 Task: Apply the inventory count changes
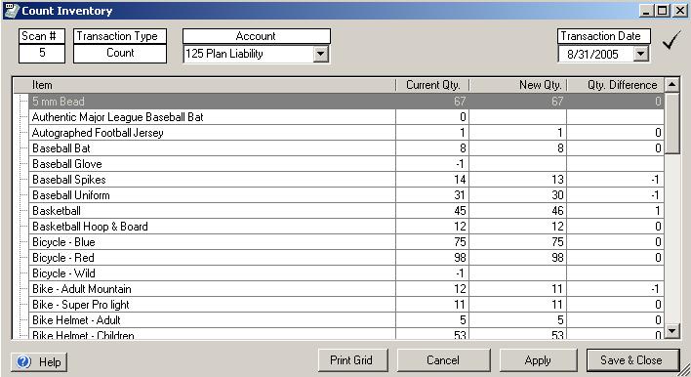[x=538, y=360]
